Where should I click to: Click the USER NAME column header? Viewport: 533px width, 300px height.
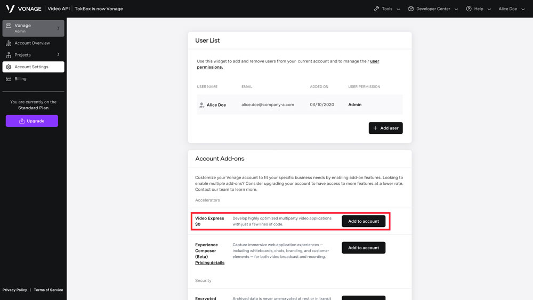(x=207, y=87)
